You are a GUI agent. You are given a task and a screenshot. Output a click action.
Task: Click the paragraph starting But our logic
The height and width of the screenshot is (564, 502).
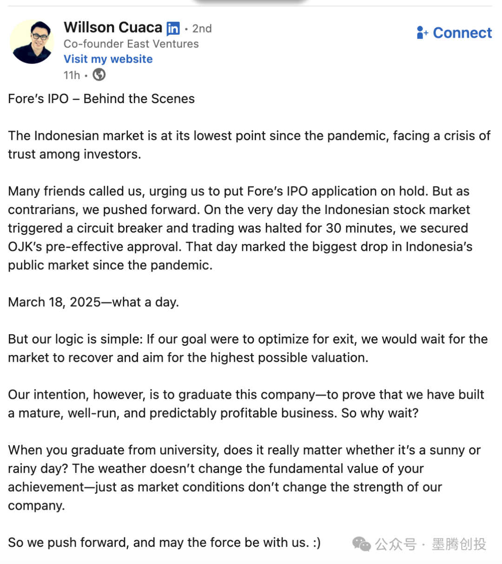coord(248,348)
